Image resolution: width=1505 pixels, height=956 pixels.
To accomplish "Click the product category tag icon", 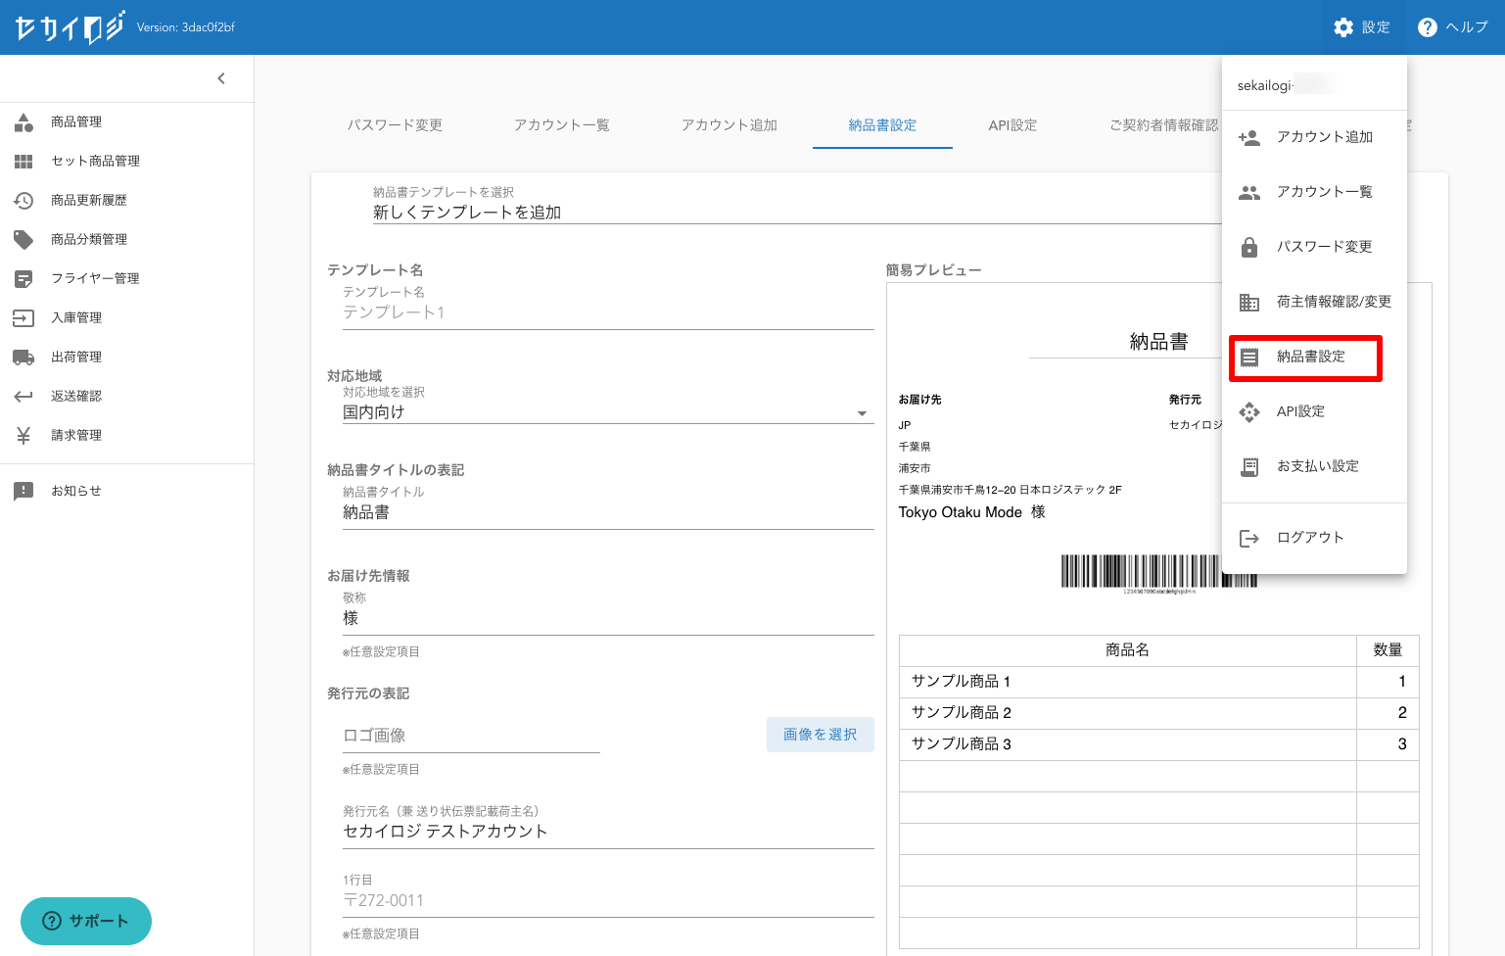I will pyautogui.click(x=24, y=240).
